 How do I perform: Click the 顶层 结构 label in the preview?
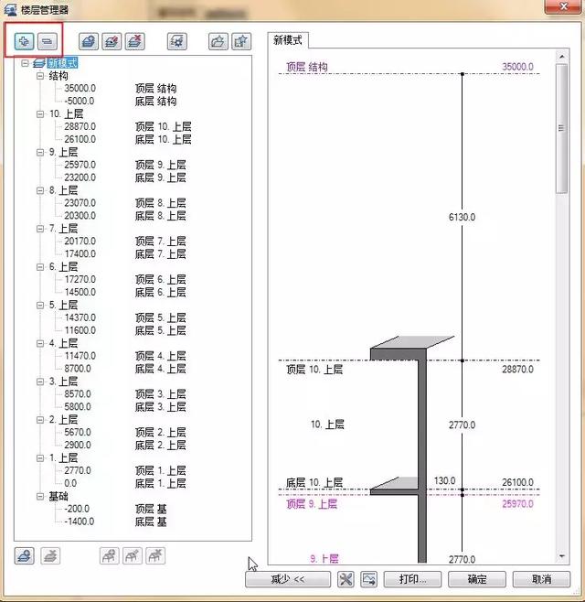(x=307, y=67)
